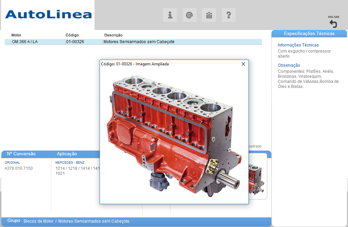Click the Descrição column header
The image size is (348, 227).
pyautogui.click(x=113, y=35)
